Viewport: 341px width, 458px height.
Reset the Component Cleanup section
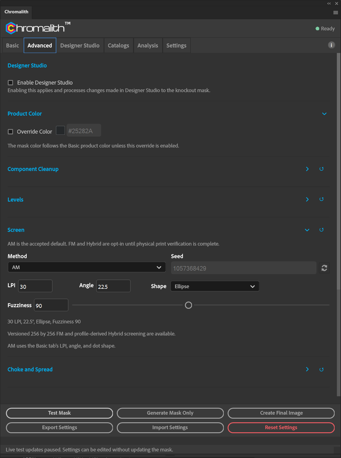pos(322,169)
